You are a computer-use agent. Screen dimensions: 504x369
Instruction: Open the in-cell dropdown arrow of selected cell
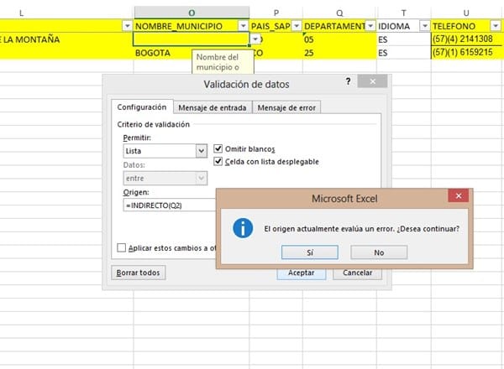[255, 39]
